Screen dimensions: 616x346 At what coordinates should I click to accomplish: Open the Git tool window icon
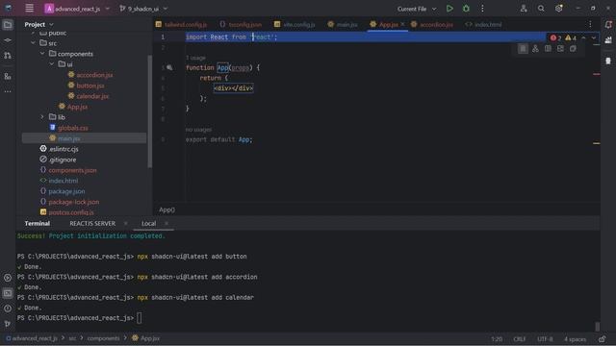click(8, 324)
